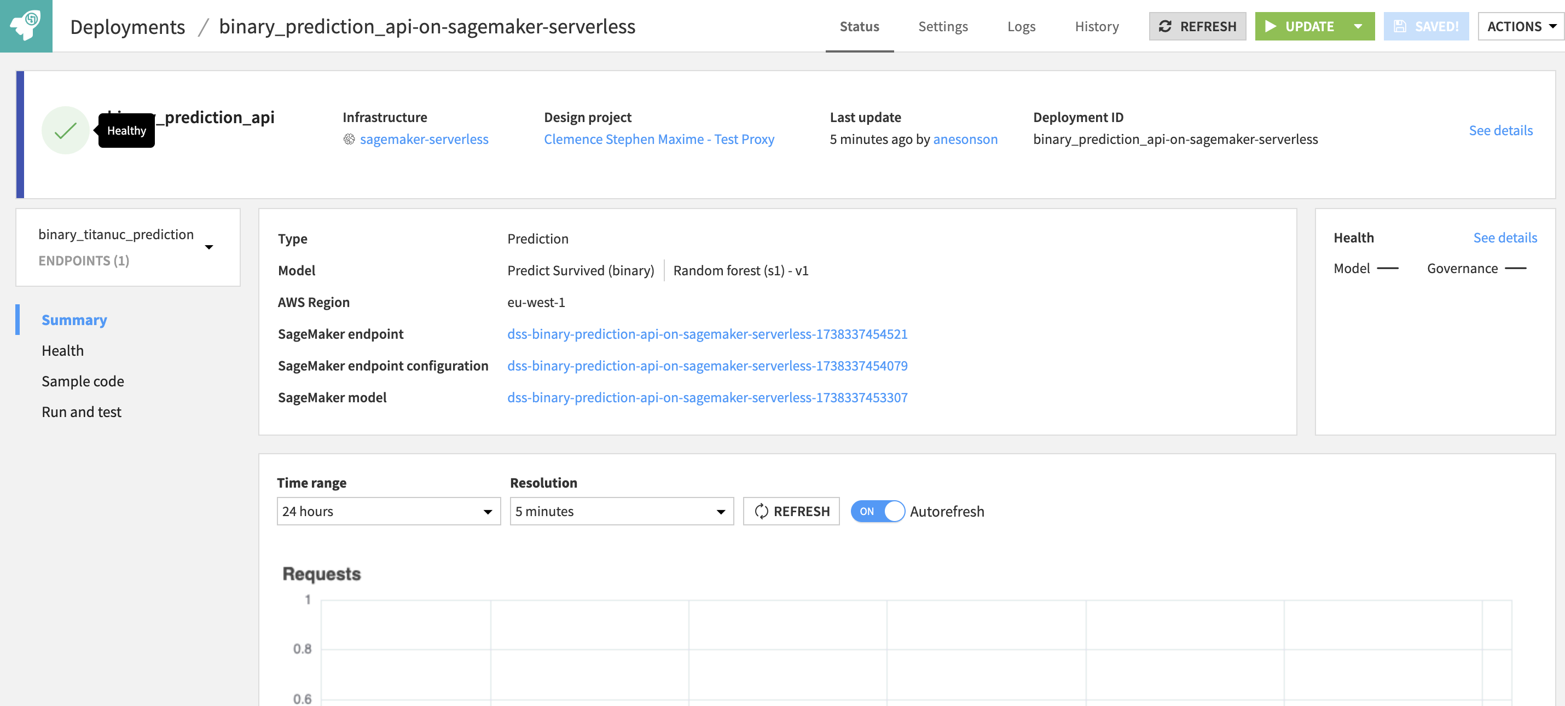Click the ENDPOINTS (1) label

click(x=84, y=261)
